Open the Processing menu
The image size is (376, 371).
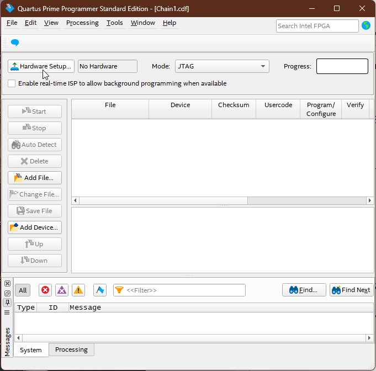pos(82,23)
